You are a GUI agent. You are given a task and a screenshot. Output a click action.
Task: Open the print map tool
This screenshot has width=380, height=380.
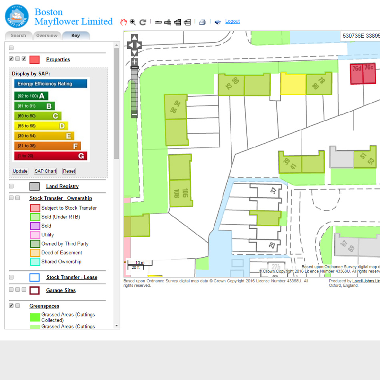pos(202,22)
